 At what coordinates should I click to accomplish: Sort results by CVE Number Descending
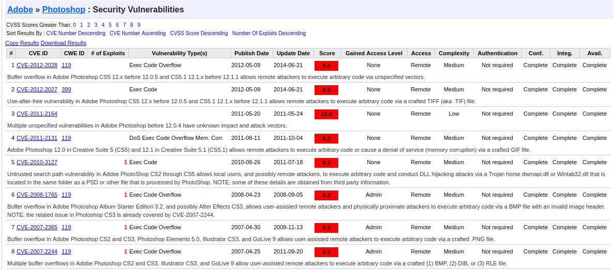(76, 33)
